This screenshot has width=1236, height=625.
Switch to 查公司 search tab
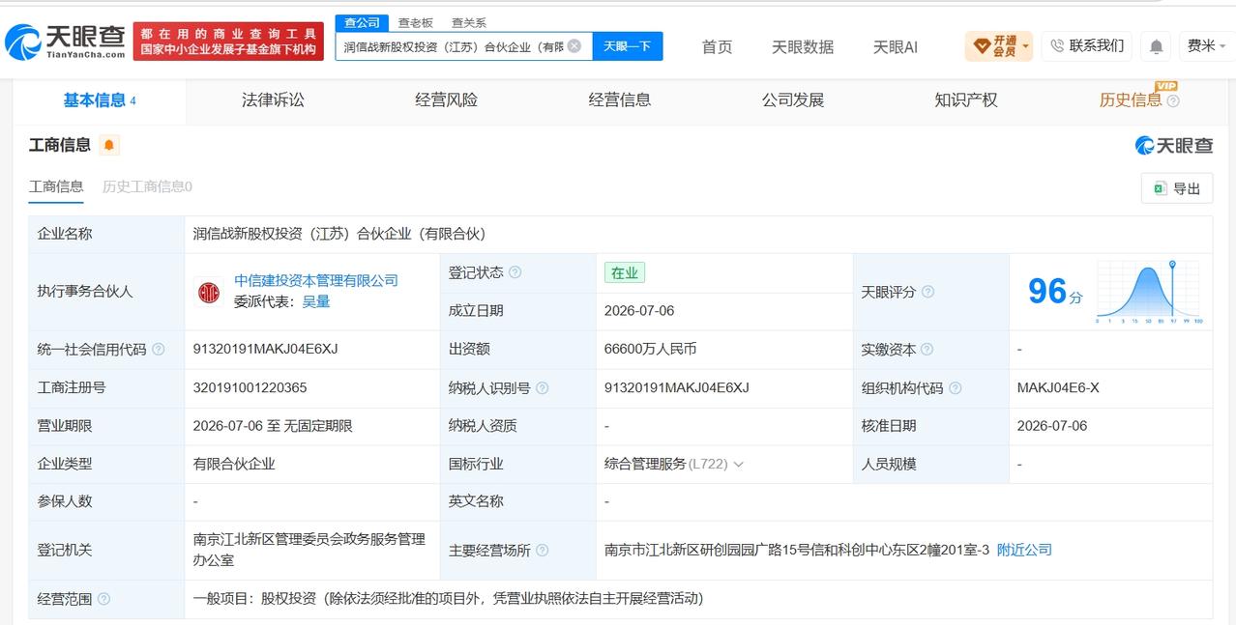[362, 22]
